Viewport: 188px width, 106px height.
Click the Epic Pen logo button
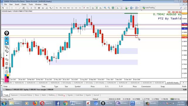(7, 33)
